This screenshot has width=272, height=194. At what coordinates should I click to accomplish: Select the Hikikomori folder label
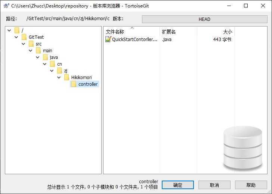tap(81, 78)
